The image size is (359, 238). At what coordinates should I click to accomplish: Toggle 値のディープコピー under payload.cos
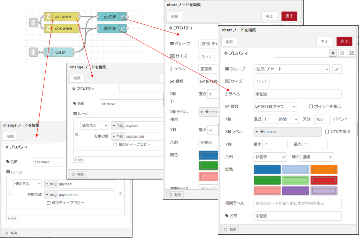[49, 203]
